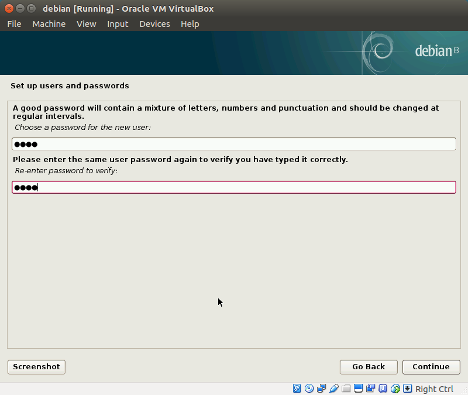Screen dimensions: 468x395
Task: Click the display settings status icon
Action: coord(359,389)
